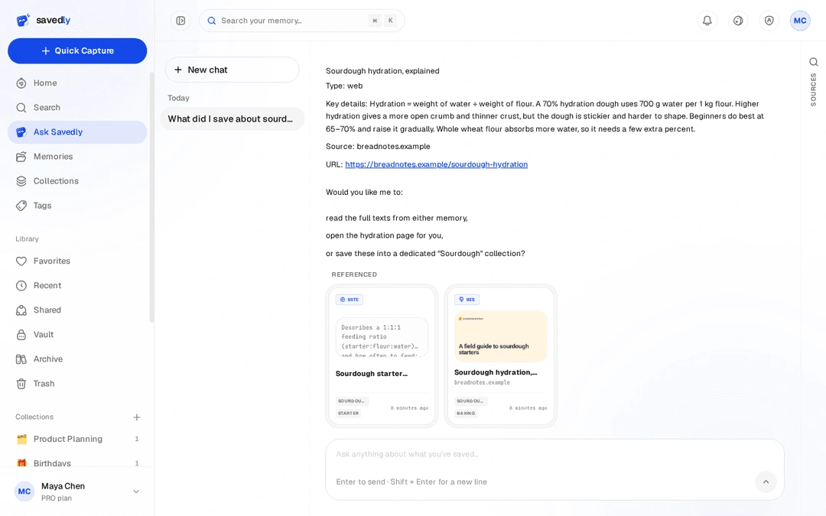Click the 'Today' chat list heading

point(178,98)
